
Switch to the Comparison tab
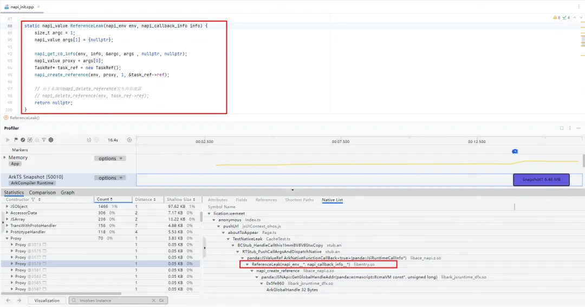[42, 192]
